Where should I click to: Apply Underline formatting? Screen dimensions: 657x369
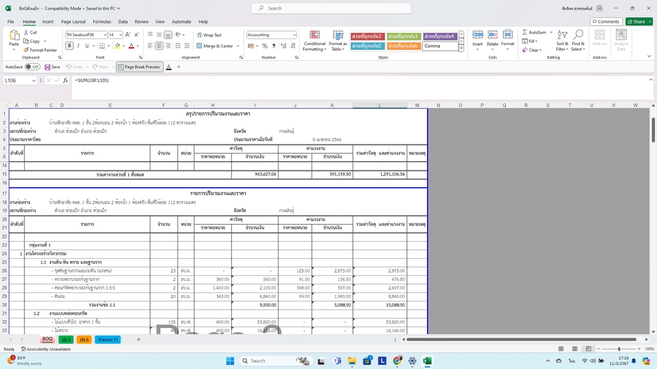pyautogui.click(x=87, y=46)
